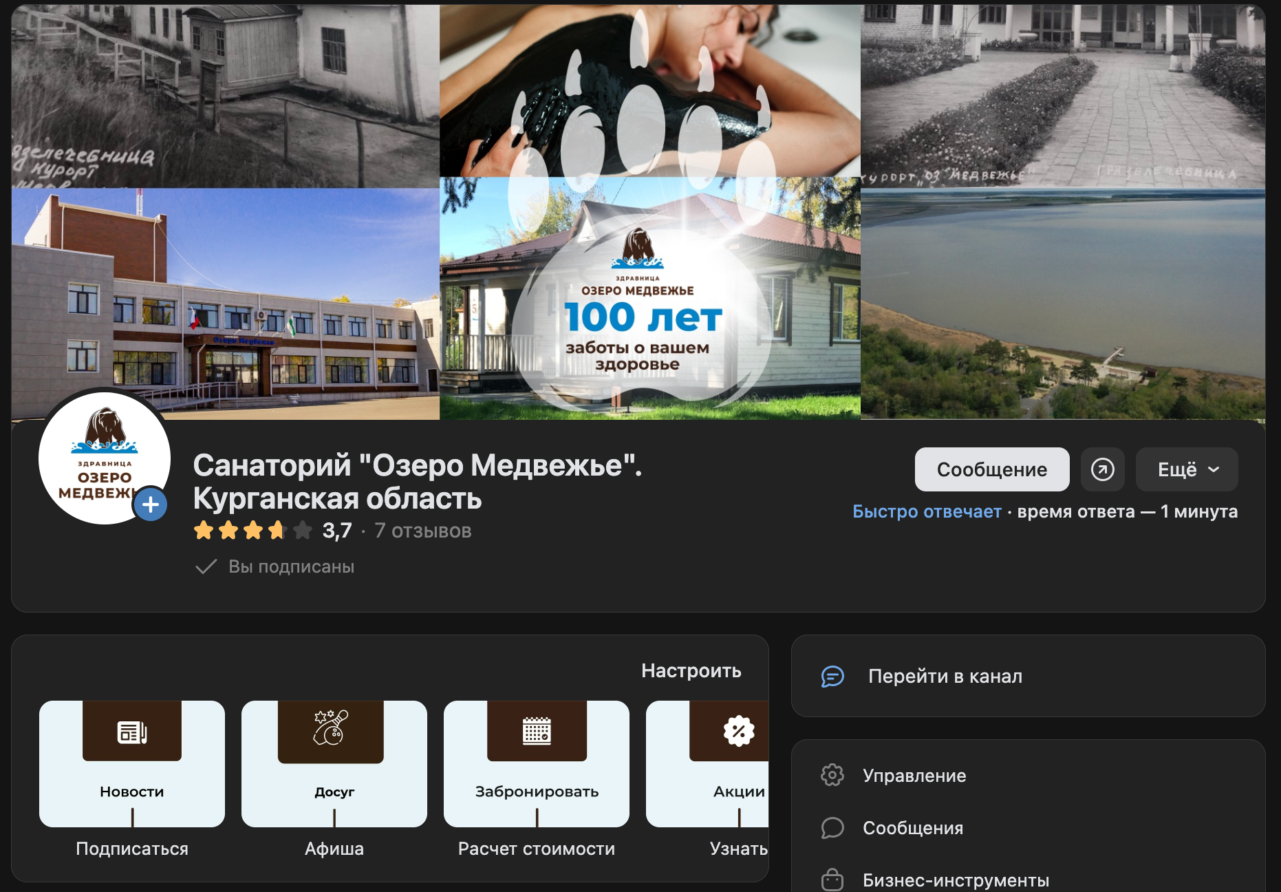Viewport: 1281px width, 892px height.
Task: Click the percent badge icon on Акции card
Action: [739, 731]
